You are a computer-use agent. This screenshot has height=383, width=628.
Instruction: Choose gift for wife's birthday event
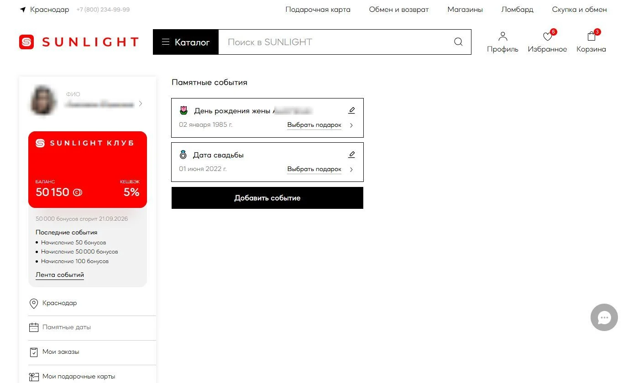click(314, 125)
